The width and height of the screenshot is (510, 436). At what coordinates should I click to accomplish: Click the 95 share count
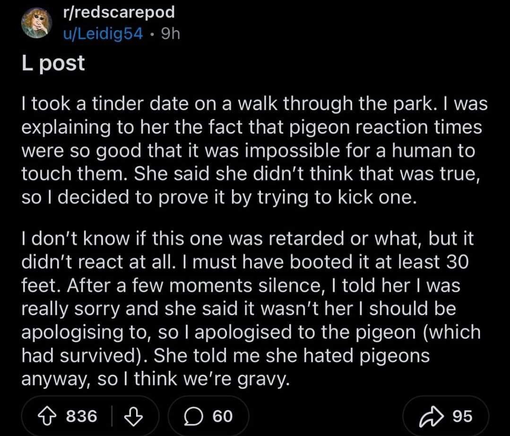click(x=462, y=416)
